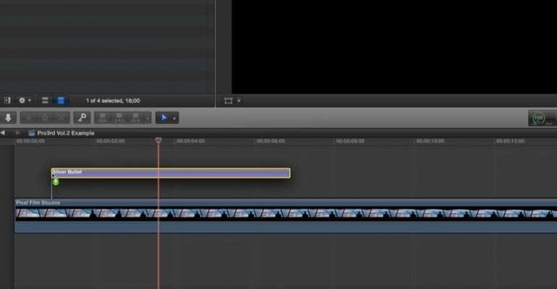Click the viewer transform crop icon
This screenshot has height=289, width=557.
(x=228, y=101)
